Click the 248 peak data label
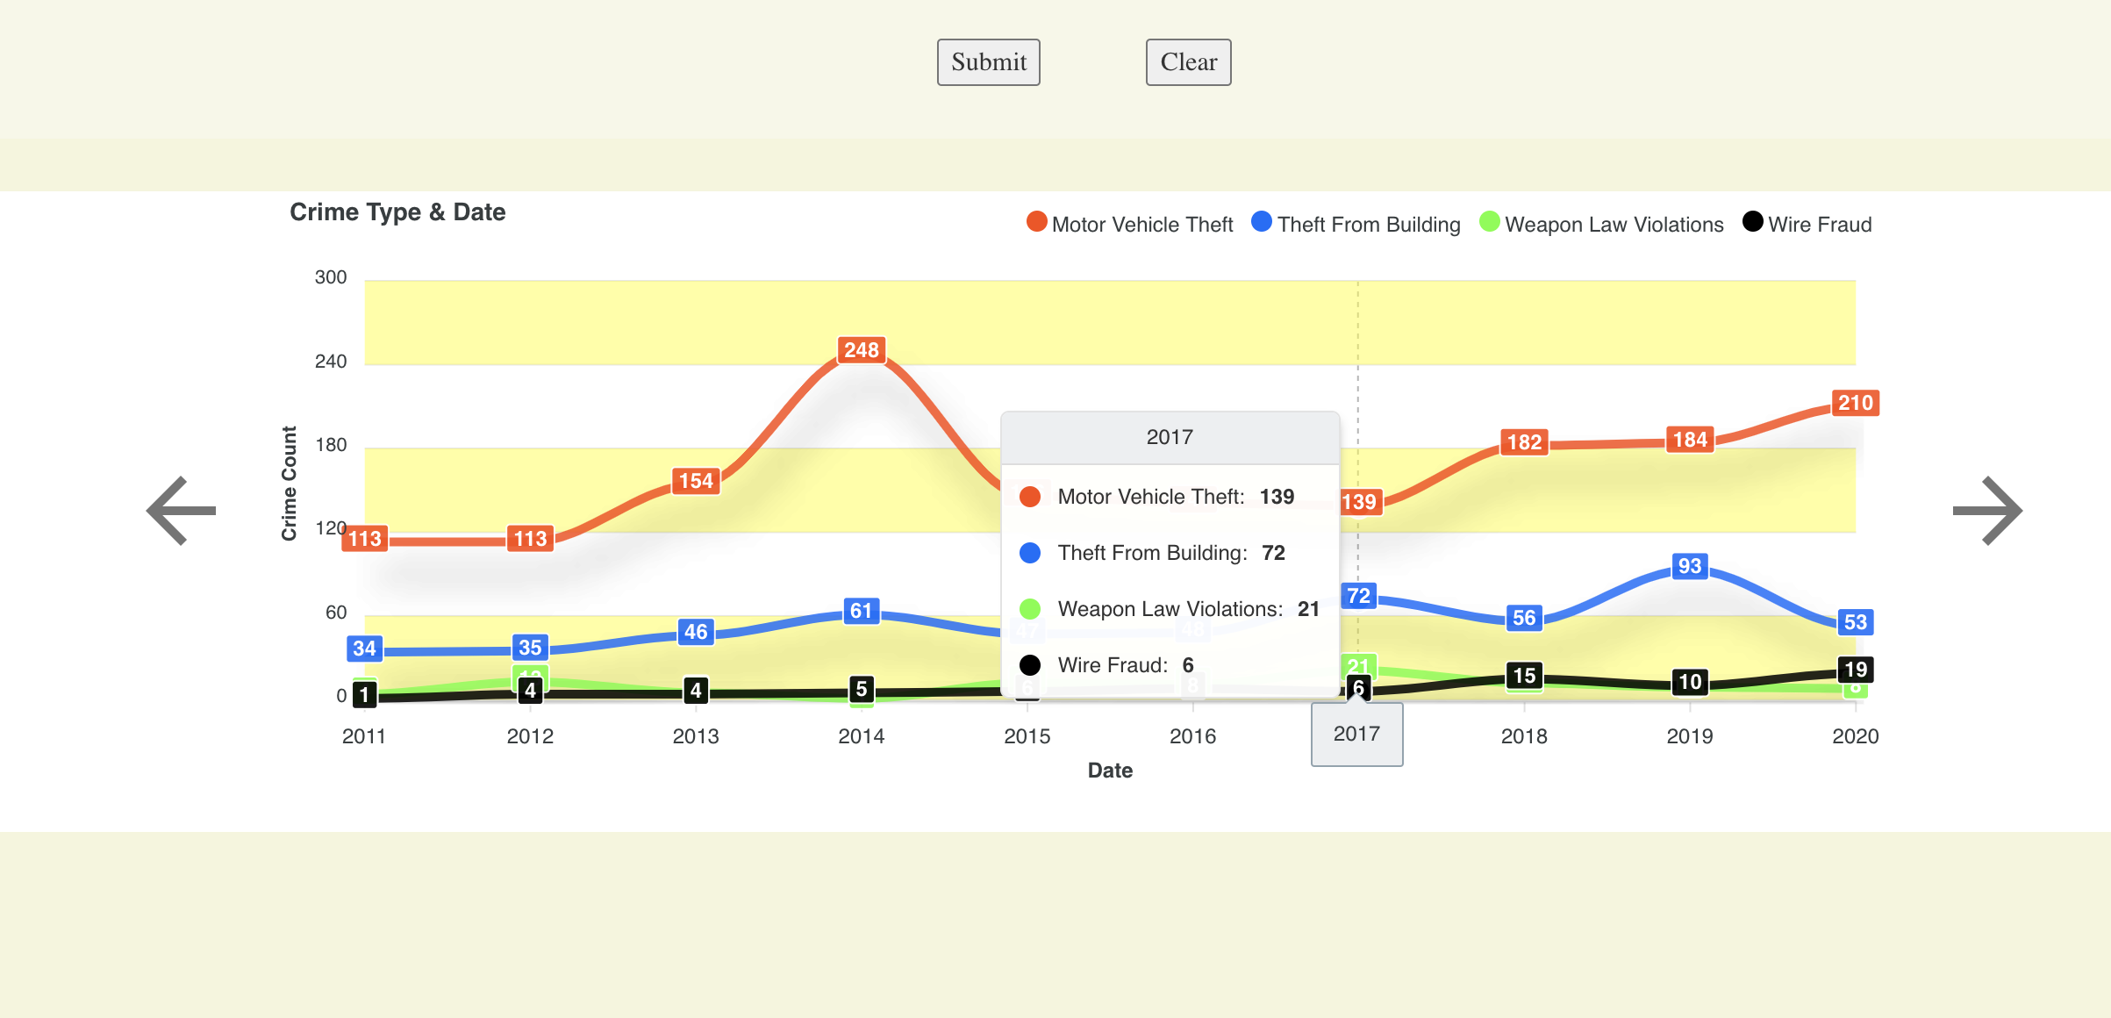Viewport: 2111px width, 1018px height. coord(861,350)
